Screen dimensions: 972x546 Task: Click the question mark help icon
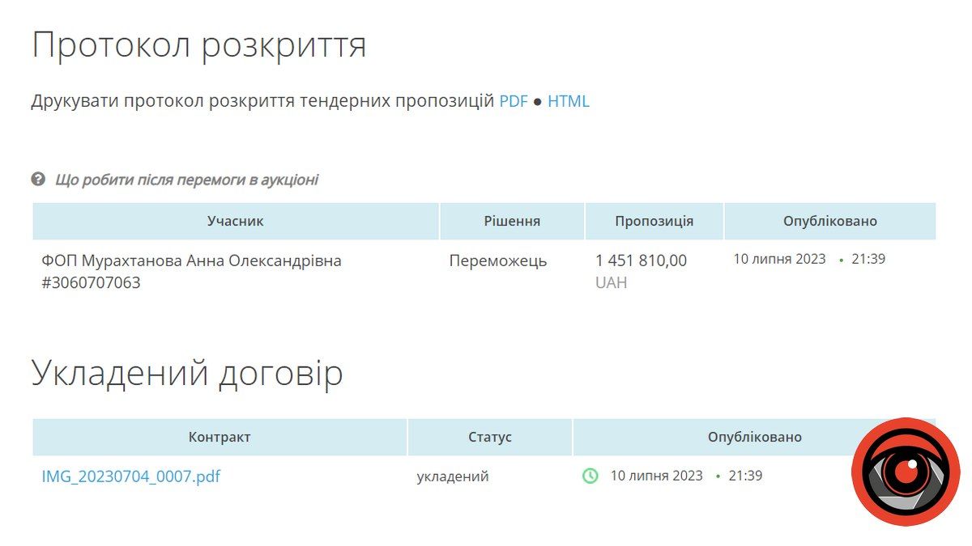coord(38,180)
